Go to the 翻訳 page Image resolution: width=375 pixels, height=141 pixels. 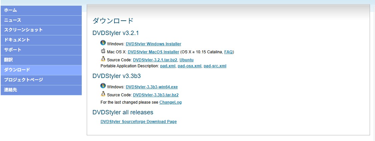click(41, 60)
